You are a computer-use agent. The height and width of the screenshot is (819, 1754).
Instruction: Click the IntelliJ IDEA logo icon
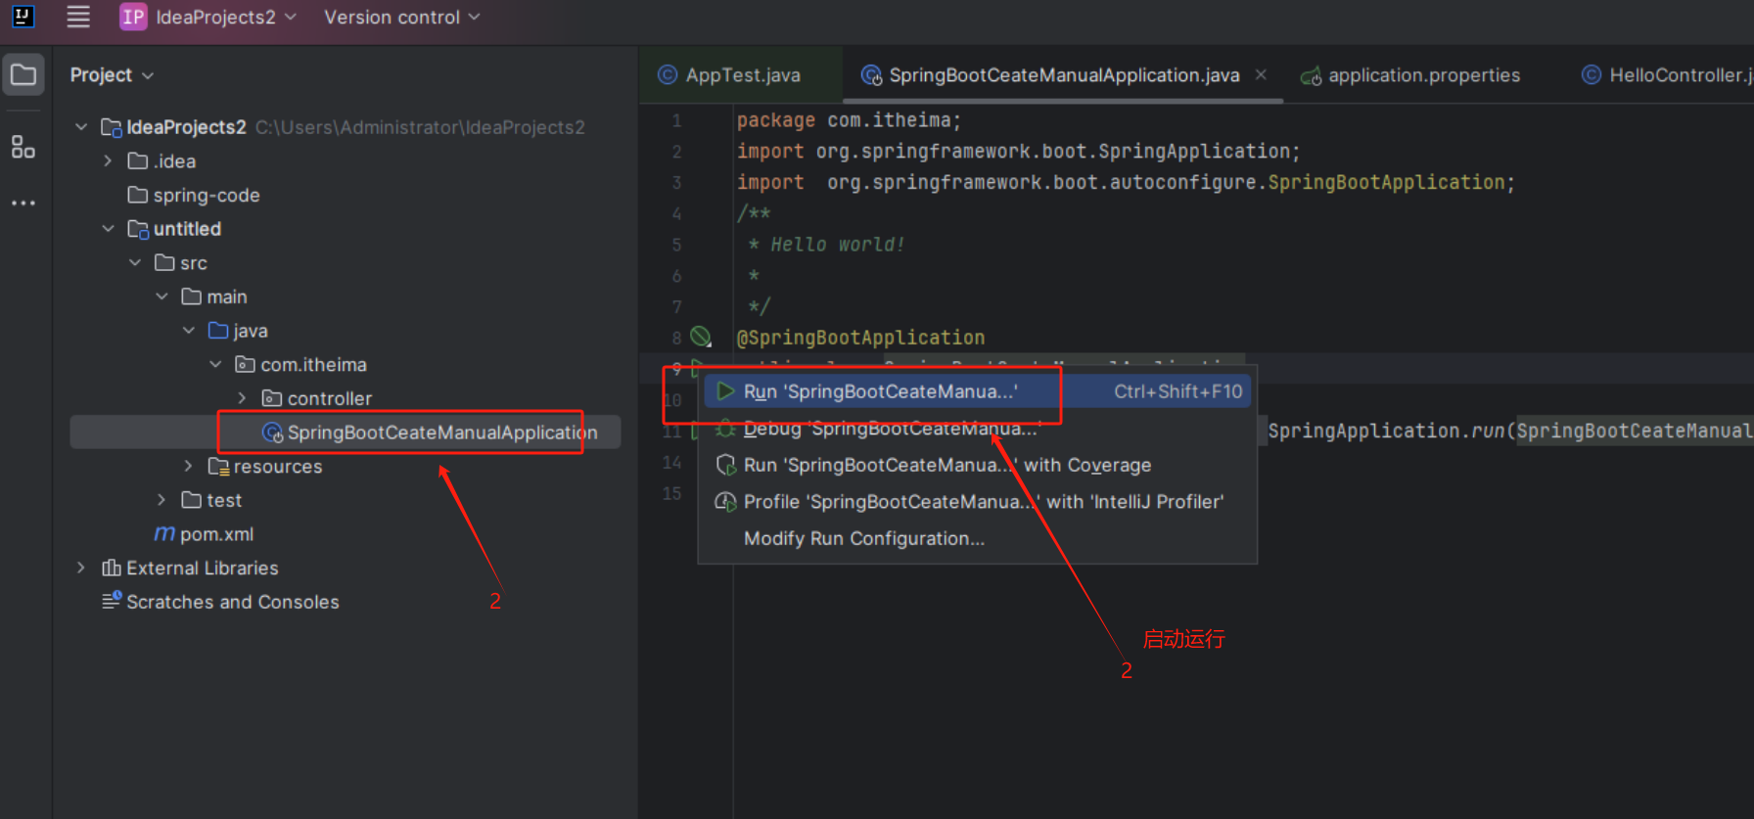pos(23,17)
